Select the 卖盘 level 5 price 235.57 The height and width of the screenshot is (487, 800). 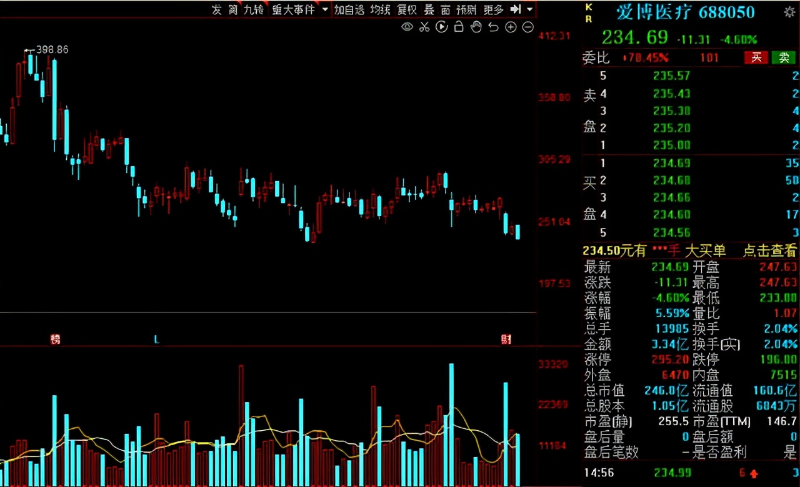[x=672, y=76]
